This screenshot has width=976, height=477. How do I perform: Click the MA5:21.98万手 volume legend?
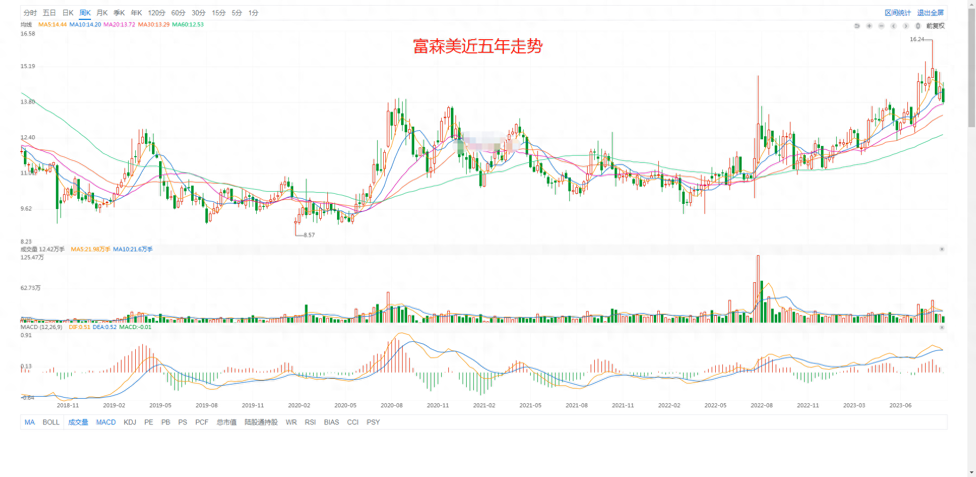[90, 249]
